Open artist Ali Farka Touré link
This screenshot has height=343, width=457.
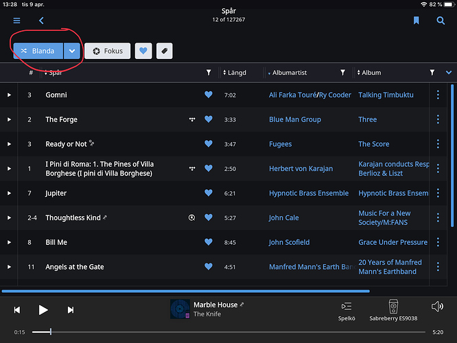tap(292, 95)
